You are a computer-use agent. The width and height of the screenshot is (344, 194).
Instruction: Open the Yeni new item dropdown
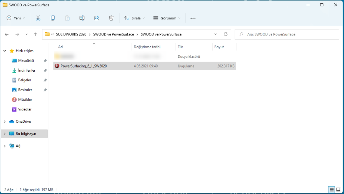click(16, 18)
